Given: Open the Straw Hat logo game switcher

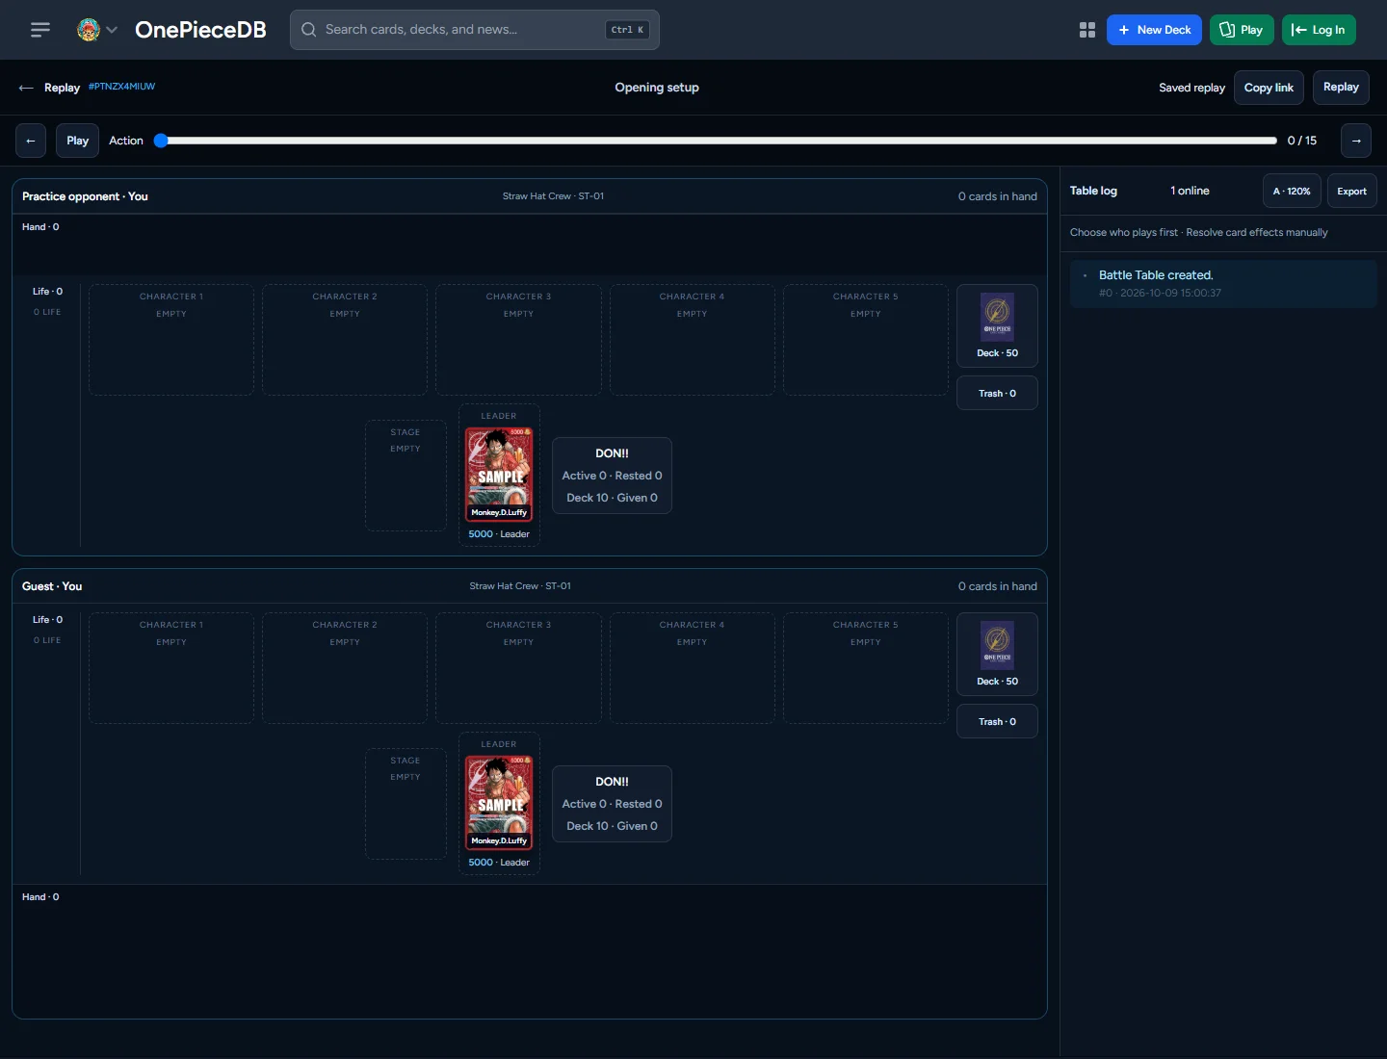Looking at the screenshot, I should [x=97, y=30].
